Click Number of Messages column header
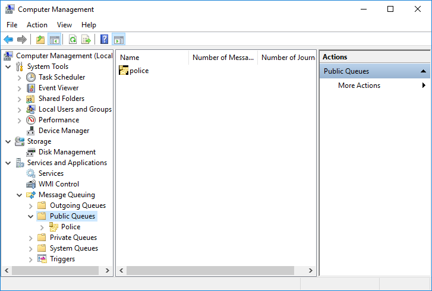432x291 pixels. click(223, 57)
